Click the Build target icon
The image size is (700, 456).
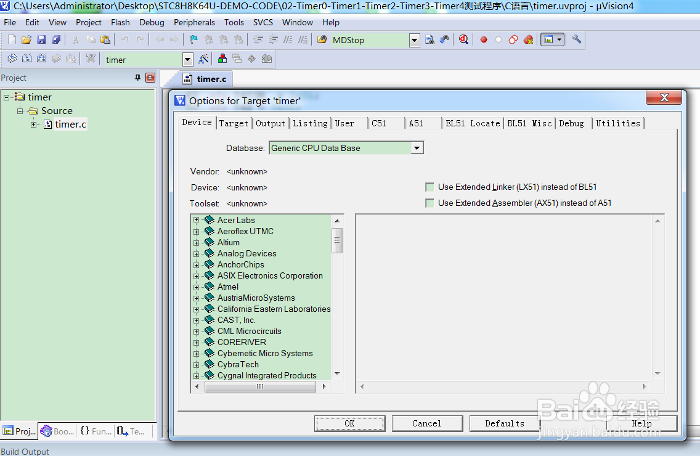click(26, 59)
